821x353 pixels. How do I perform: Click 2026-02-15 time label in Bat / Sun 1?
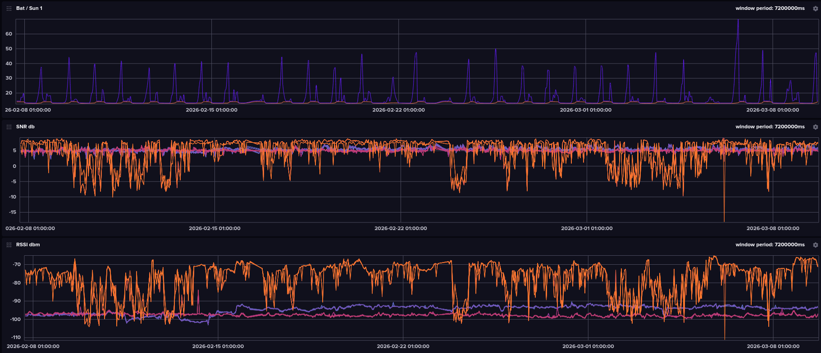[x=211, y=110]
